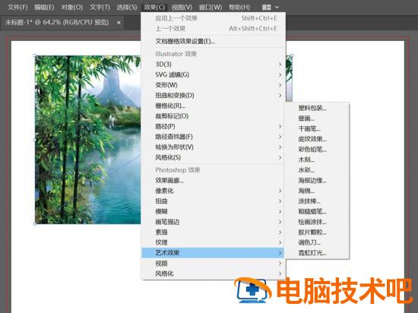Apply the 海绵... artistic effect
Viewport: 418px width, 313px height.
pos(317,191)
